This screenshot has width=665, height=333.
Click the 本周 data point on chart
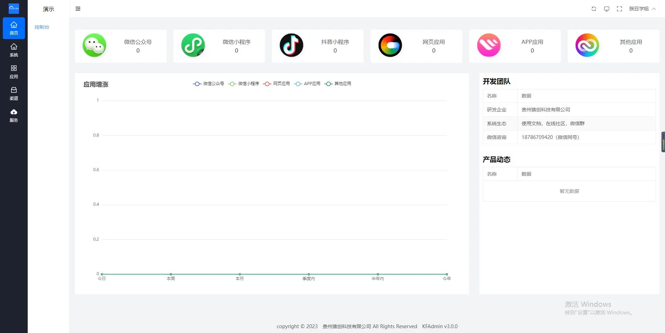tap(171, 274)
